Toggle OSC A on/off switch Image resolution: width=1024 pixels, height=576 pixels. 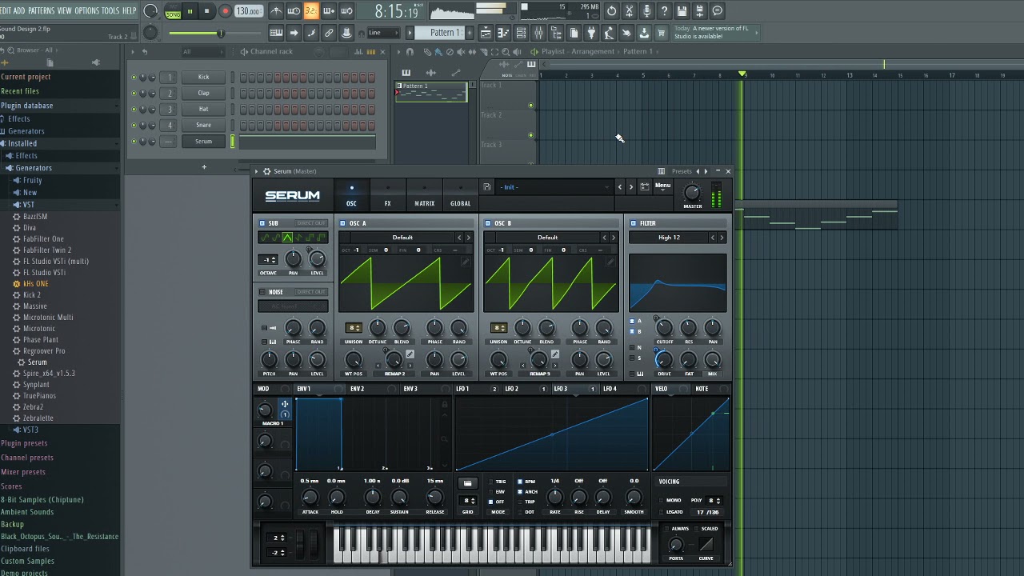[x=343, y=223]
